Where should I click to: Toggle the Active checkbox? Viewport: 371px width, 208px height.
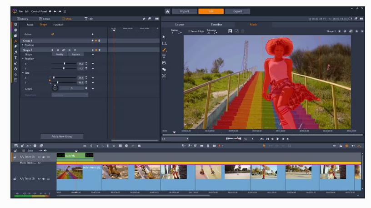(53, 34)
